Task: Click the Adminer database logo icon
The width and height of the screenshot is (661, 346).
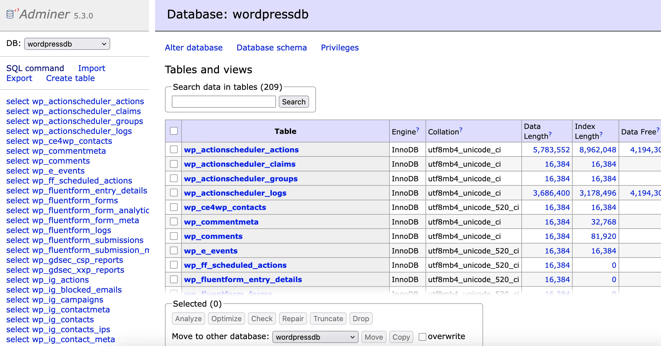Action: point(10,14)
